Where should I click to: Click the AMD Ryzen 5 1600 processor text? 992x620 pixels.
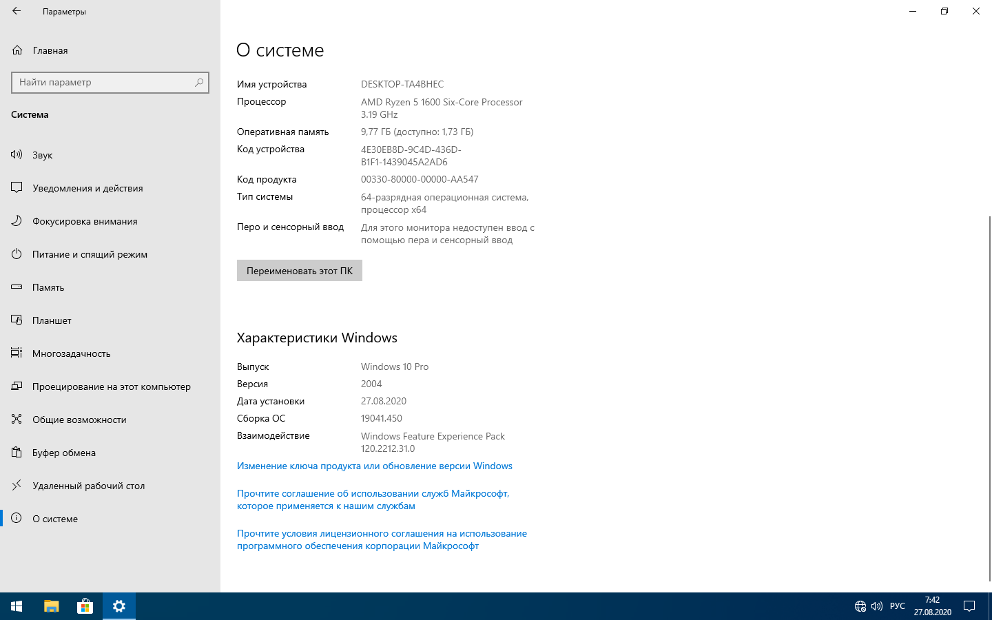442,108
